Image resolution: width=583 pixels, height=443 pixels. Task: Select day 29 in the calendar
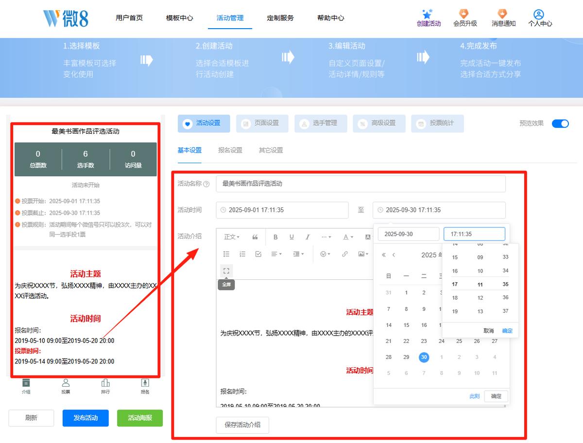[x=406, y=357]
